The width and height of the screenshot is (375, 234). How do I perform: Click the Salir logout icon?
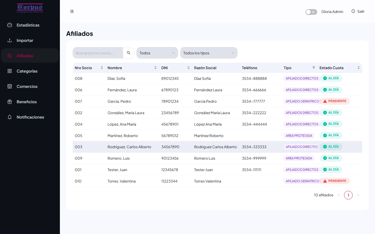coord(353,11)
